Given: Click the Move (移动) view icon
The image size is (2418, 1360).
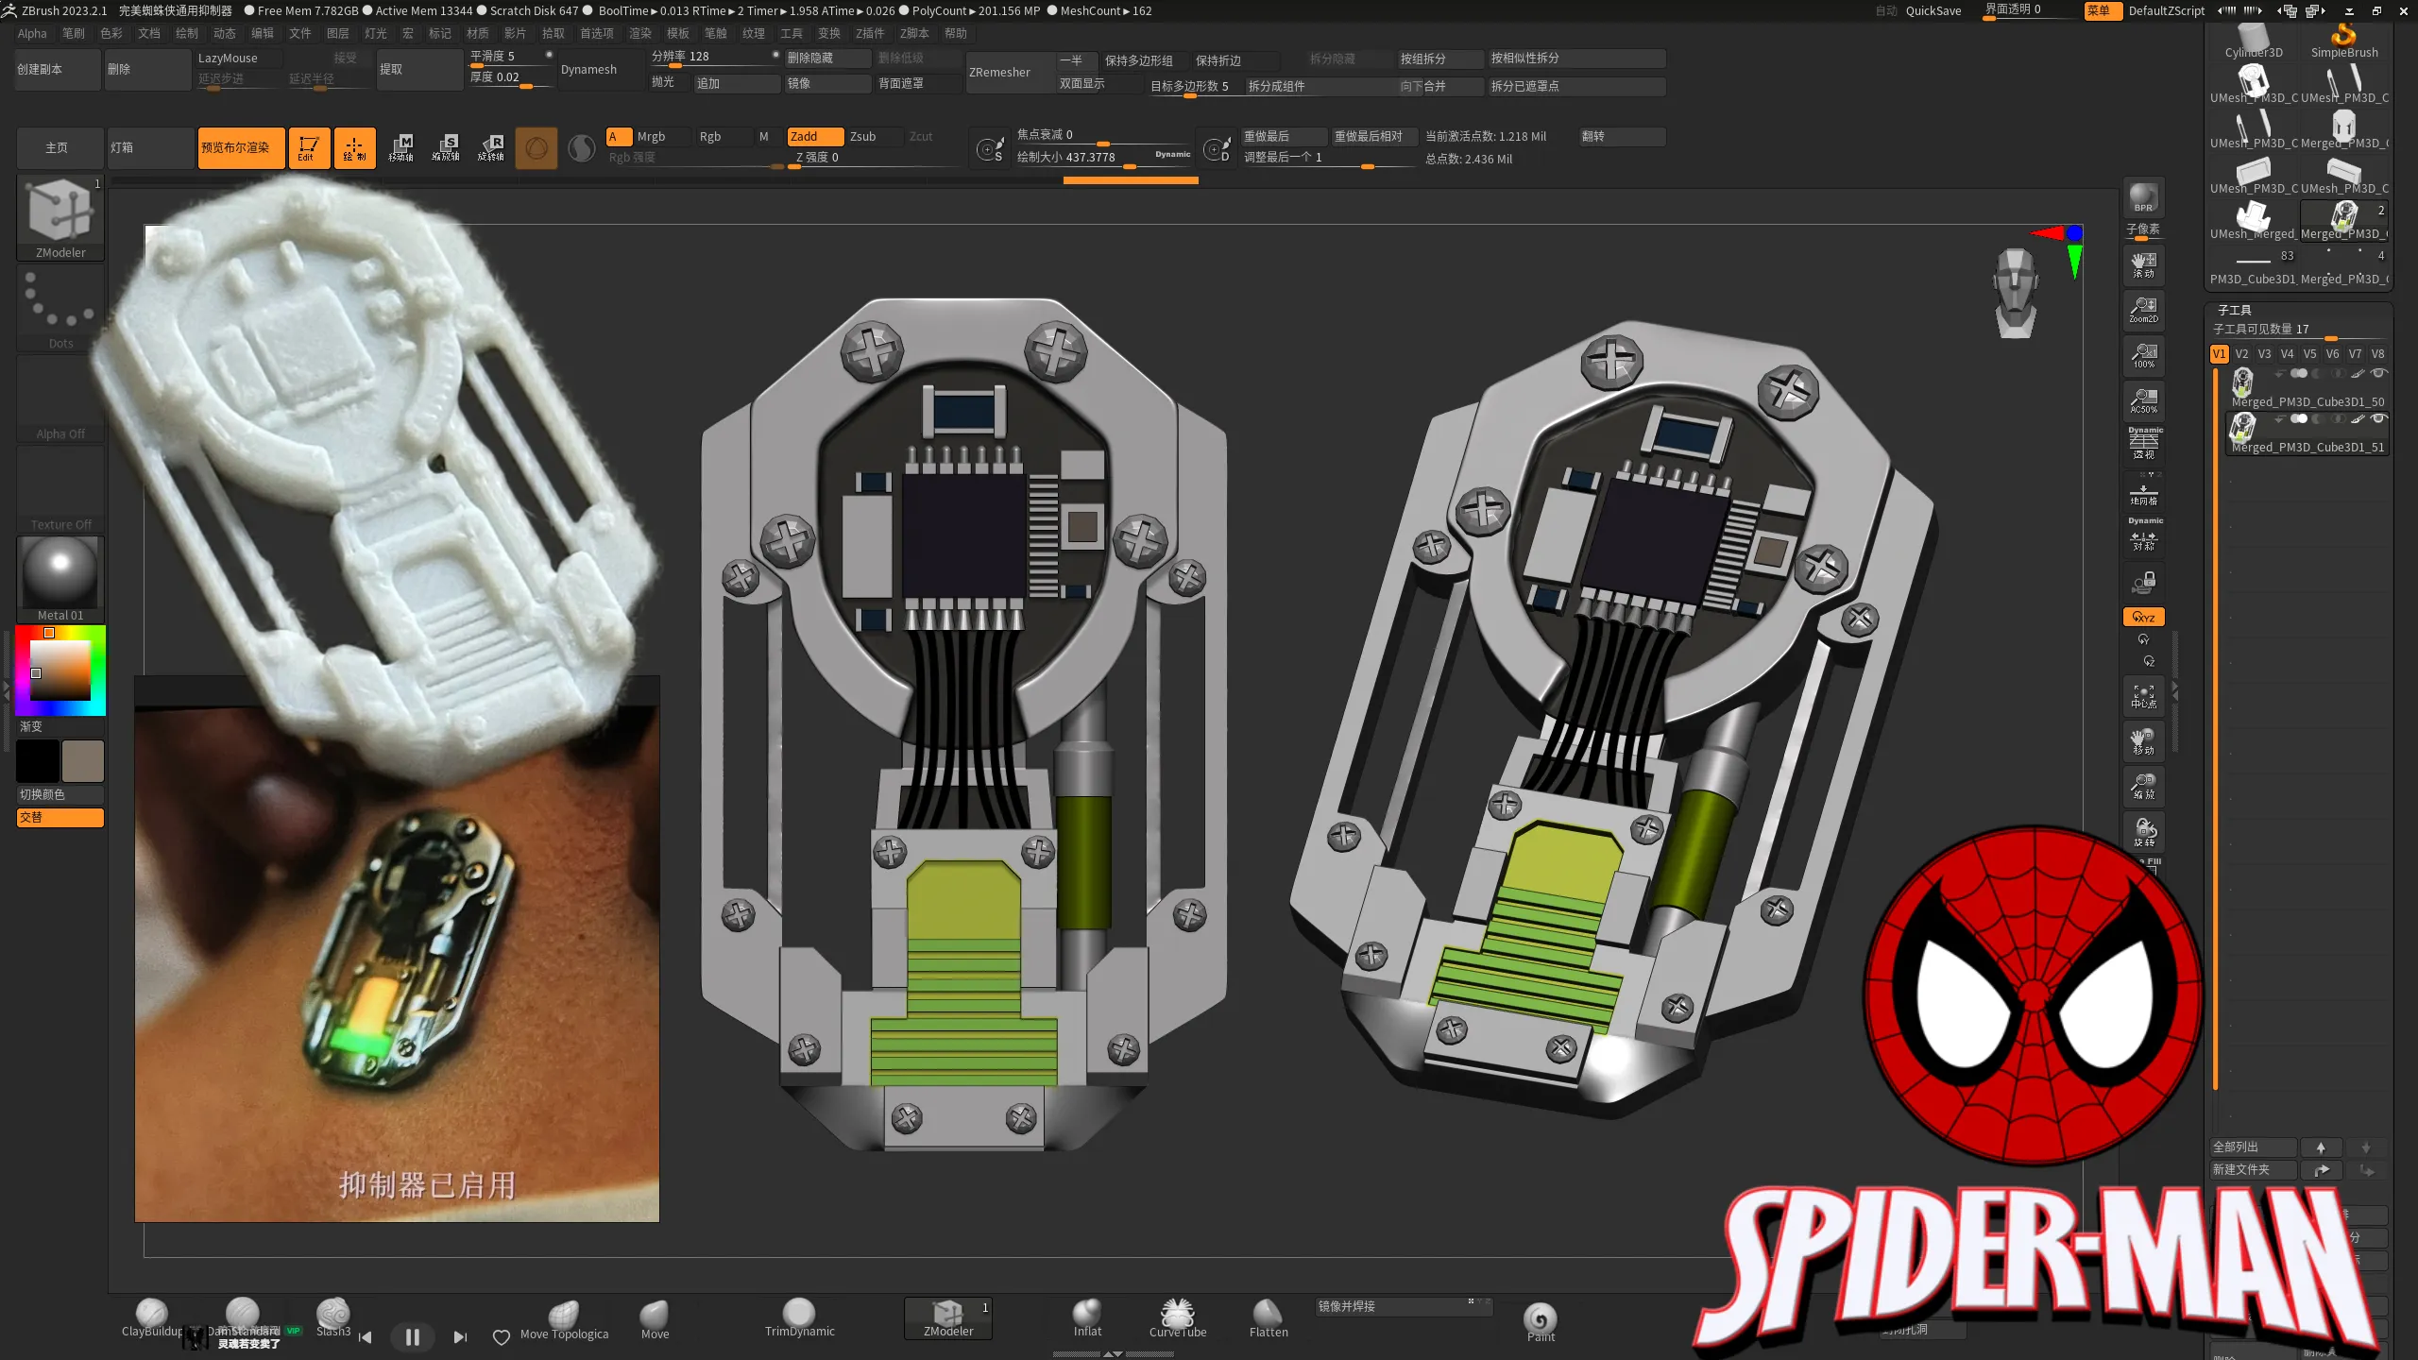Looking at the screenshot, I should pyautogui.click(x=2144, y=741).
